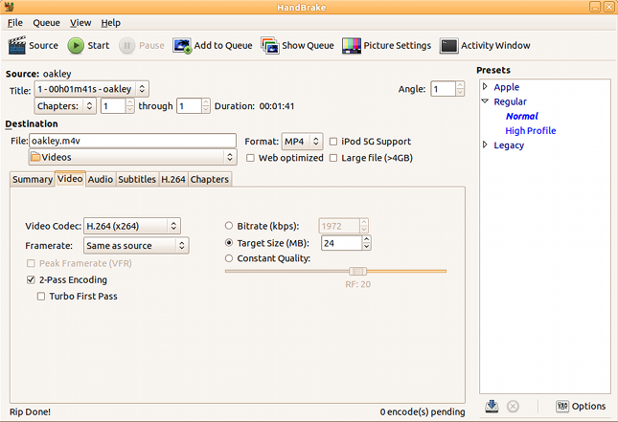618x422 pixels.
Task: Open the Title dropdown
Action: pyautogui.click(x=92, y=89)
